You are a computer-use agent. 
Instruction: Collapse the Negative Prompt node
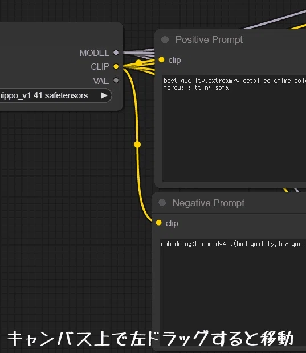coord(162,203)
